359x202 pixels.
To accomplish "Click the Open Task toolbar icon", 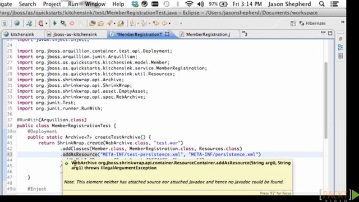I will click(121, 23).
